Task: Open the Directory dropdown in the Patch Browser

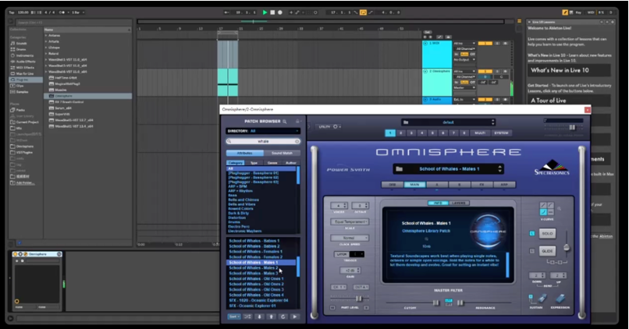Action: [263, 131]
